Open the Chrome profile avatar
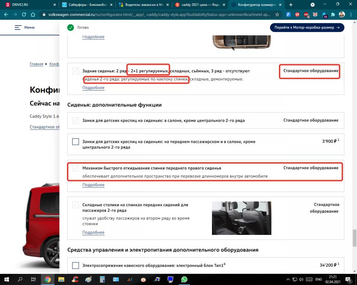357x285 pixels. click(342, 14)
